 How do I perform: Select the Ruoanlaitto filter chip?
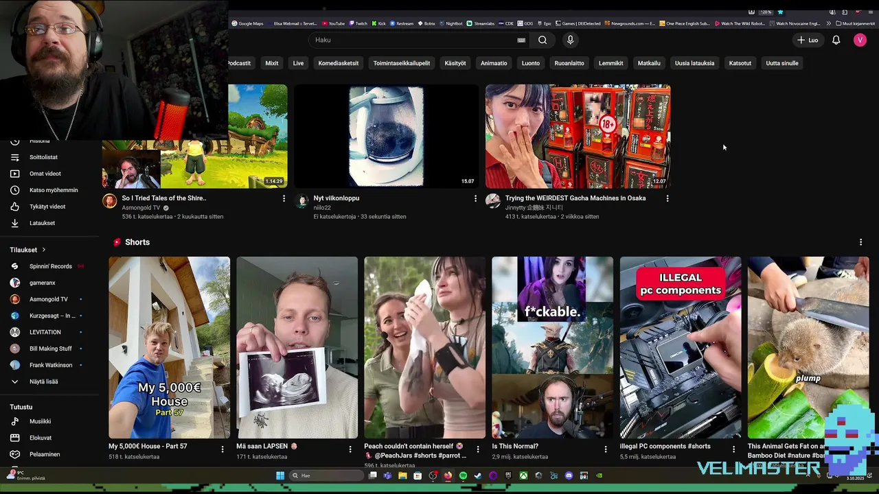point(569,63)
